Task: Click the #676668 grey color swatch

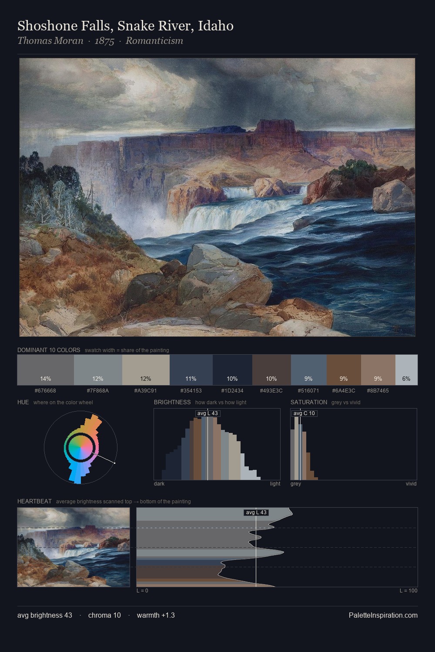Action: tap(46, 370)
